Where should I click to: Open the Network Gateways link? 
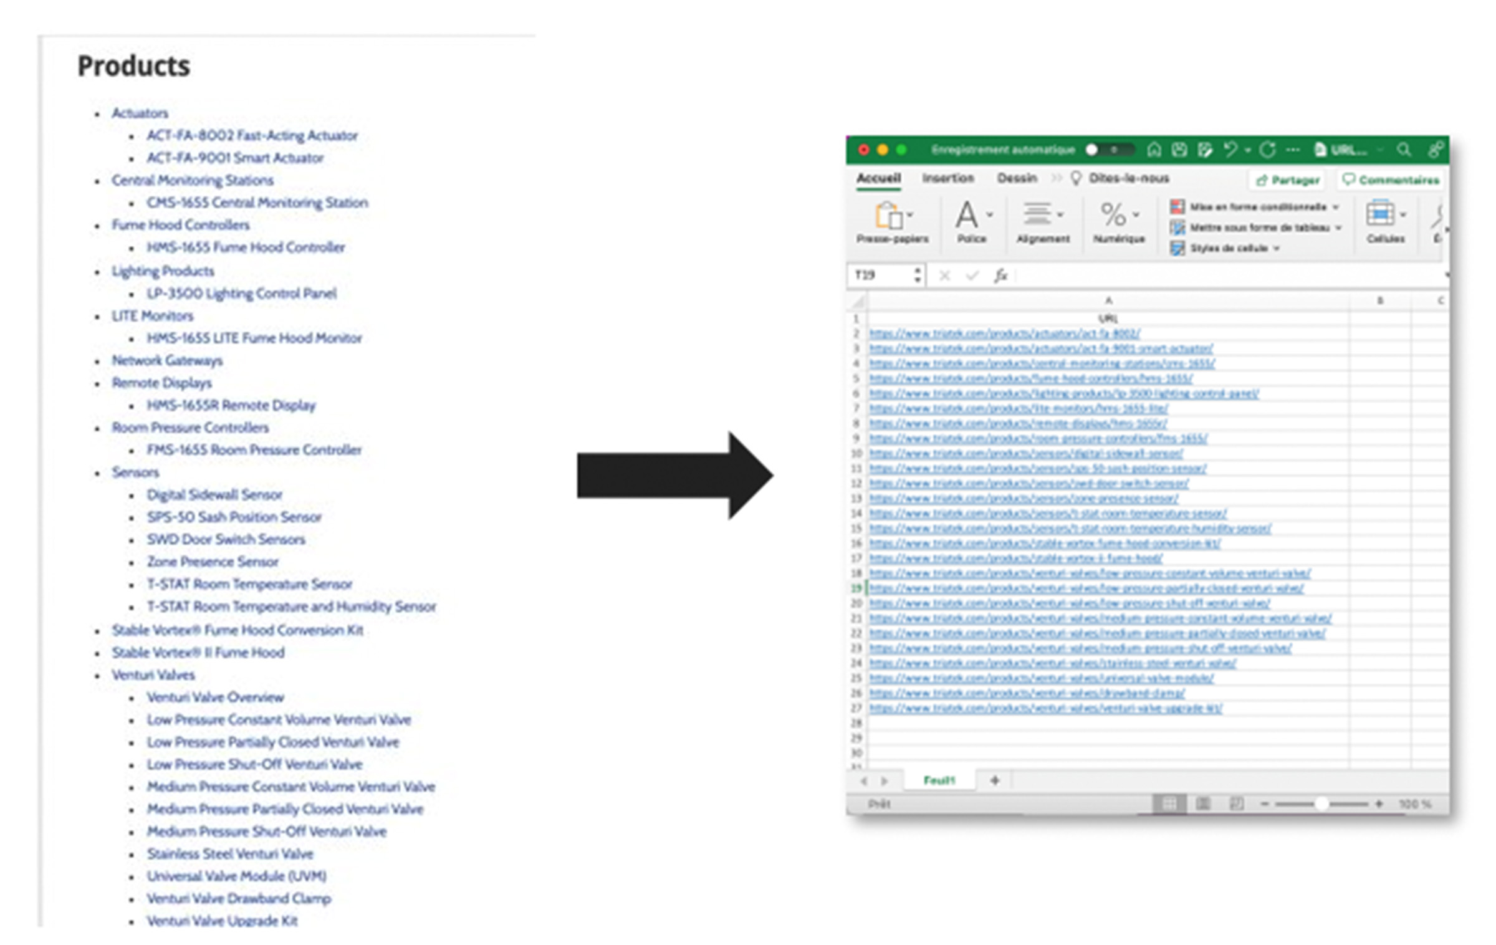coord(166,360)
